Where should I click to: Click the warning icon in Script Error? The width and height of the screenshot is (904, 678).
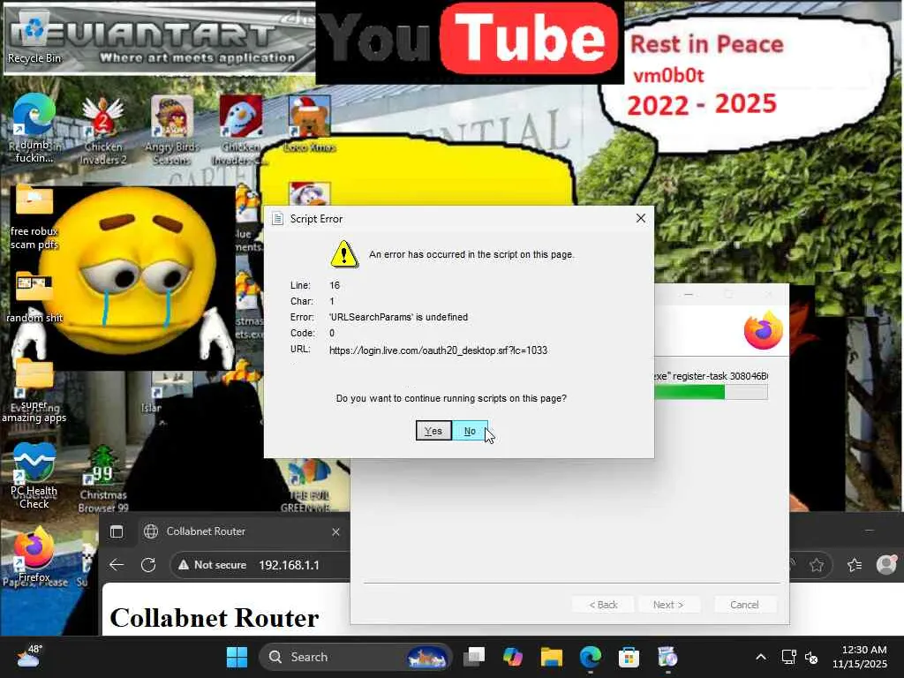(x=344, y=254)
